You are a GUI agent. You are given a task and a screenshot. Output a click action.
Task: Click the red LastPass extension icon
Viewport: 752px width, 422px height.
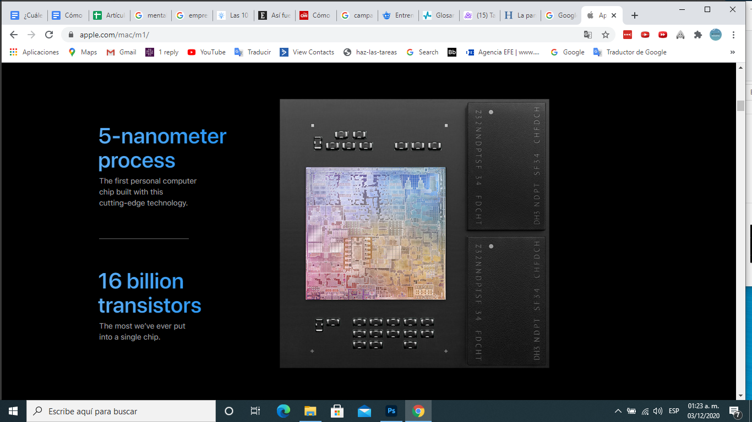628,35
